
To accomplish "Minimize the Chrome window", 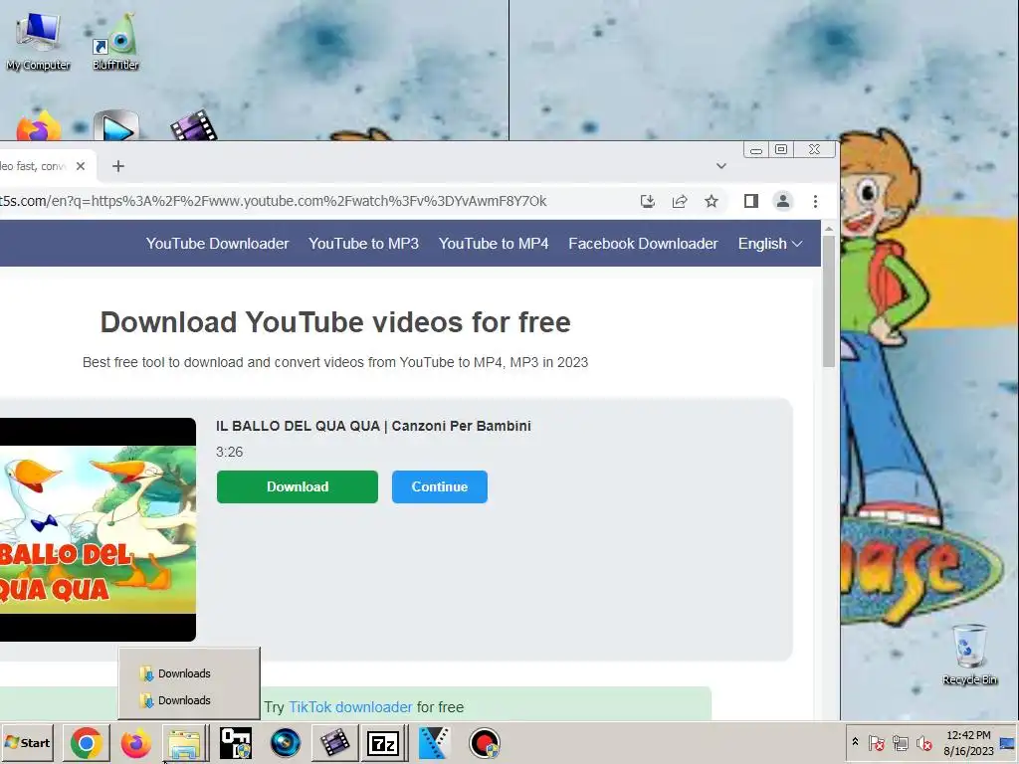I will click(756, 150).
